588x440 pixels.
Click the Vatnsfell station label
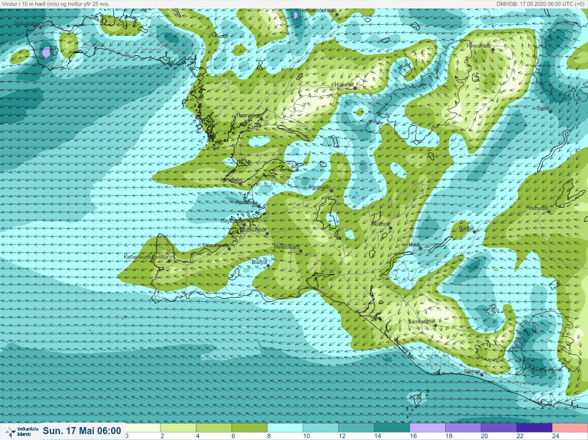[x=538, y=208]
